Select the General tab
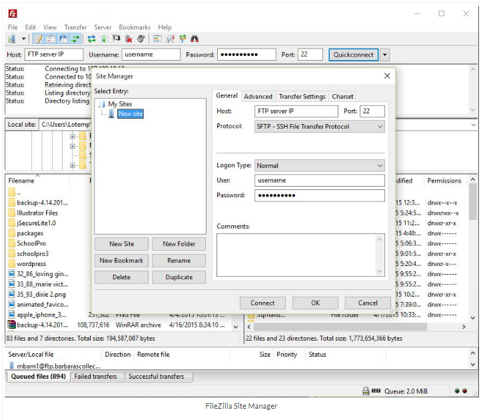This screenshot has height=420, width=481. (x=227, y=95)
